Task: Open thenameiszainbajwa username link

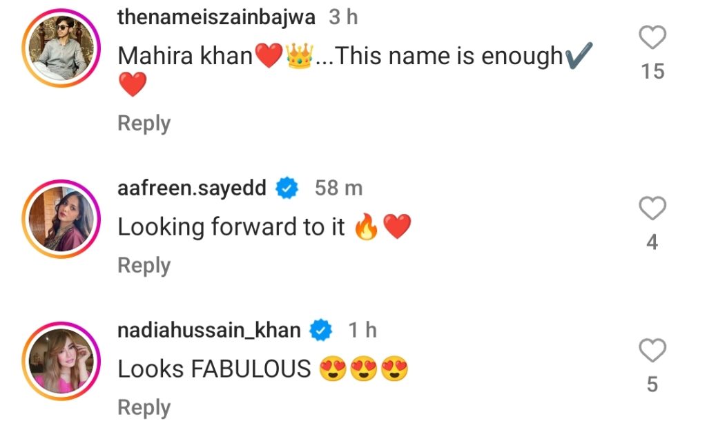Action: click(217, 18)
